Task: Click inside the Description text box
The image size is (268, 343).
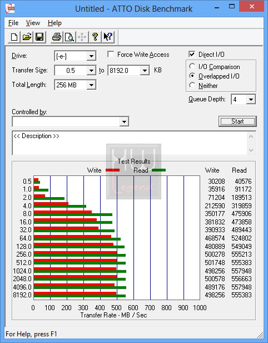Action: [x=130, y=143]
